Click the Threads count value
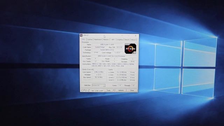Viewport: 224px width, 126px height. click(133, 85)
